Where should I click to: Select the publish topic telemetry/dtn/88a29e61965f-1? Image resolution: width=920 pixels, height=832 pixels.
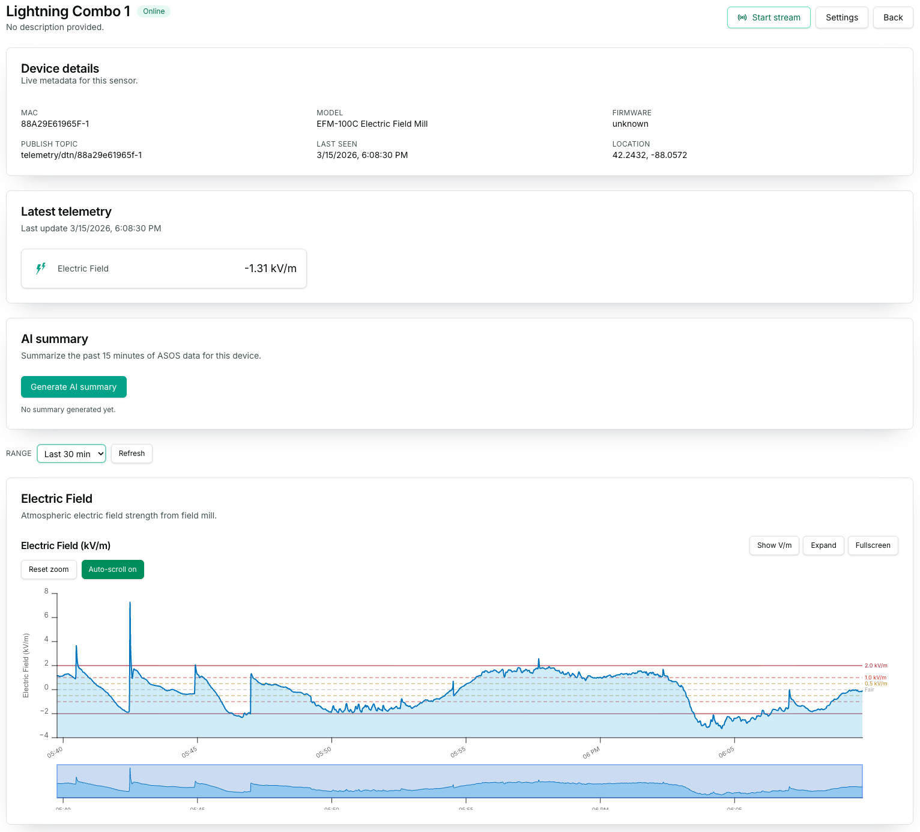click(x=82, y=155)
